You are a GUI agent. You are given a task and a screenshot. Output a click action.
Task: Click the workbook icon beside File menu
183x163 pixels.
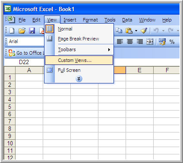11,20
